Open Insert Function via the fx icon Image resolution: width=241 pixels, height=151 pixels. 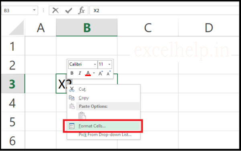pos(81,10)
